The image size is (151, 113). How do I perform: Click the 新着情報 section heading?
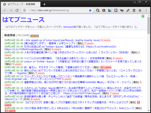pos(10,35)
